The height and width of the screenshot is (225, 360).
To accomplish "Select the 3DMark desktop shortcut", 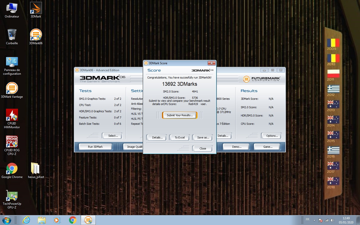I will pos(36,10).
